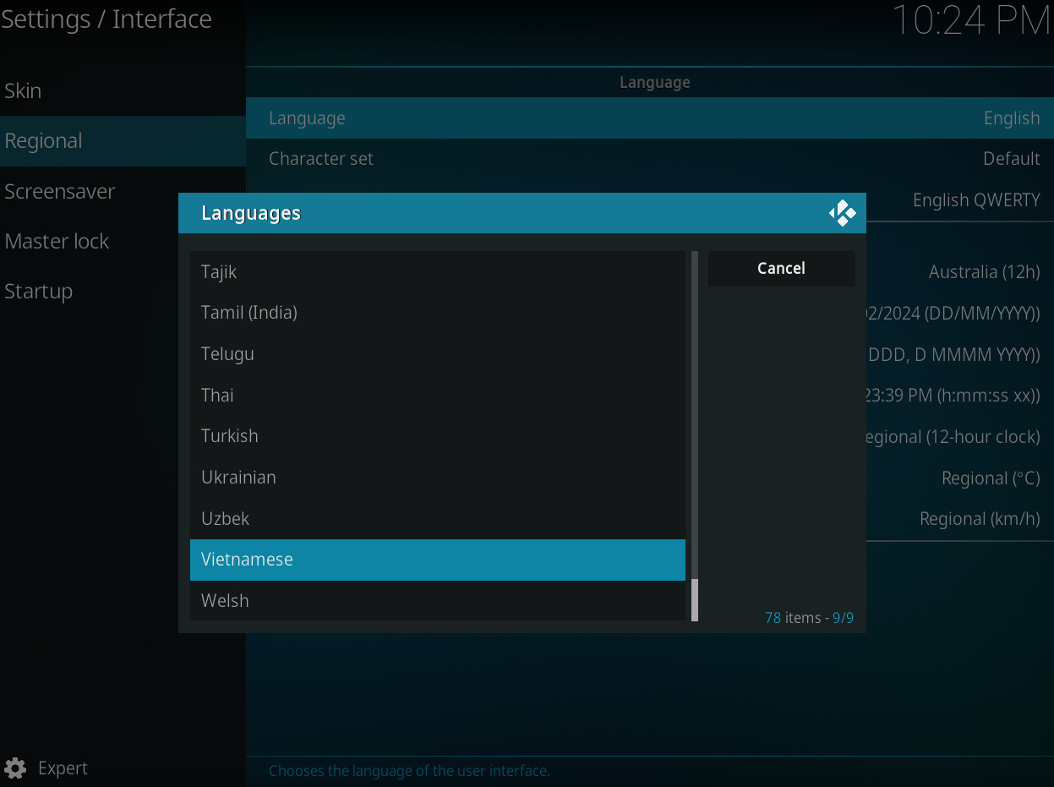Select Uzbek in the Languages list
Viewport: 1054px width, 787px height.
(437, 519)
